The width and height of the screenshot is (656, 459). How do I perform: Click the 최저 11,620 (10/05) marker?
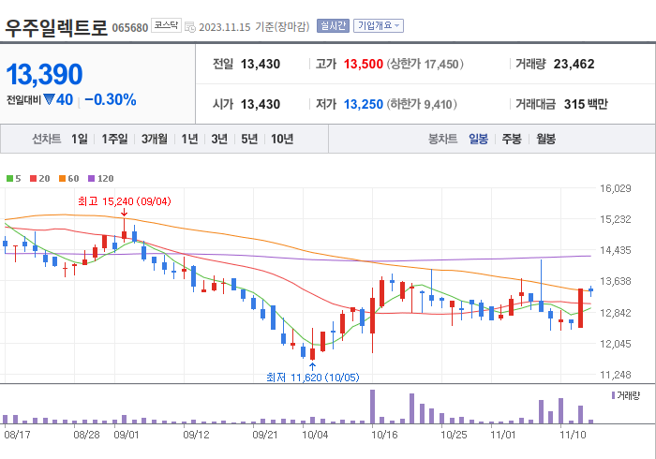[x=312, y=378]
